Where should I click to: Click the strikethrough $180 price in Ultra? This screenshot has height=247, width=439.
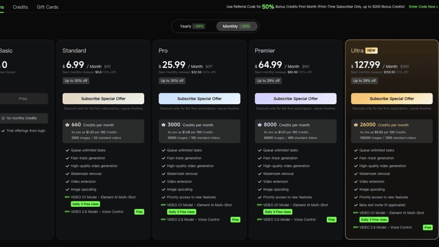[x=405, y=67]
